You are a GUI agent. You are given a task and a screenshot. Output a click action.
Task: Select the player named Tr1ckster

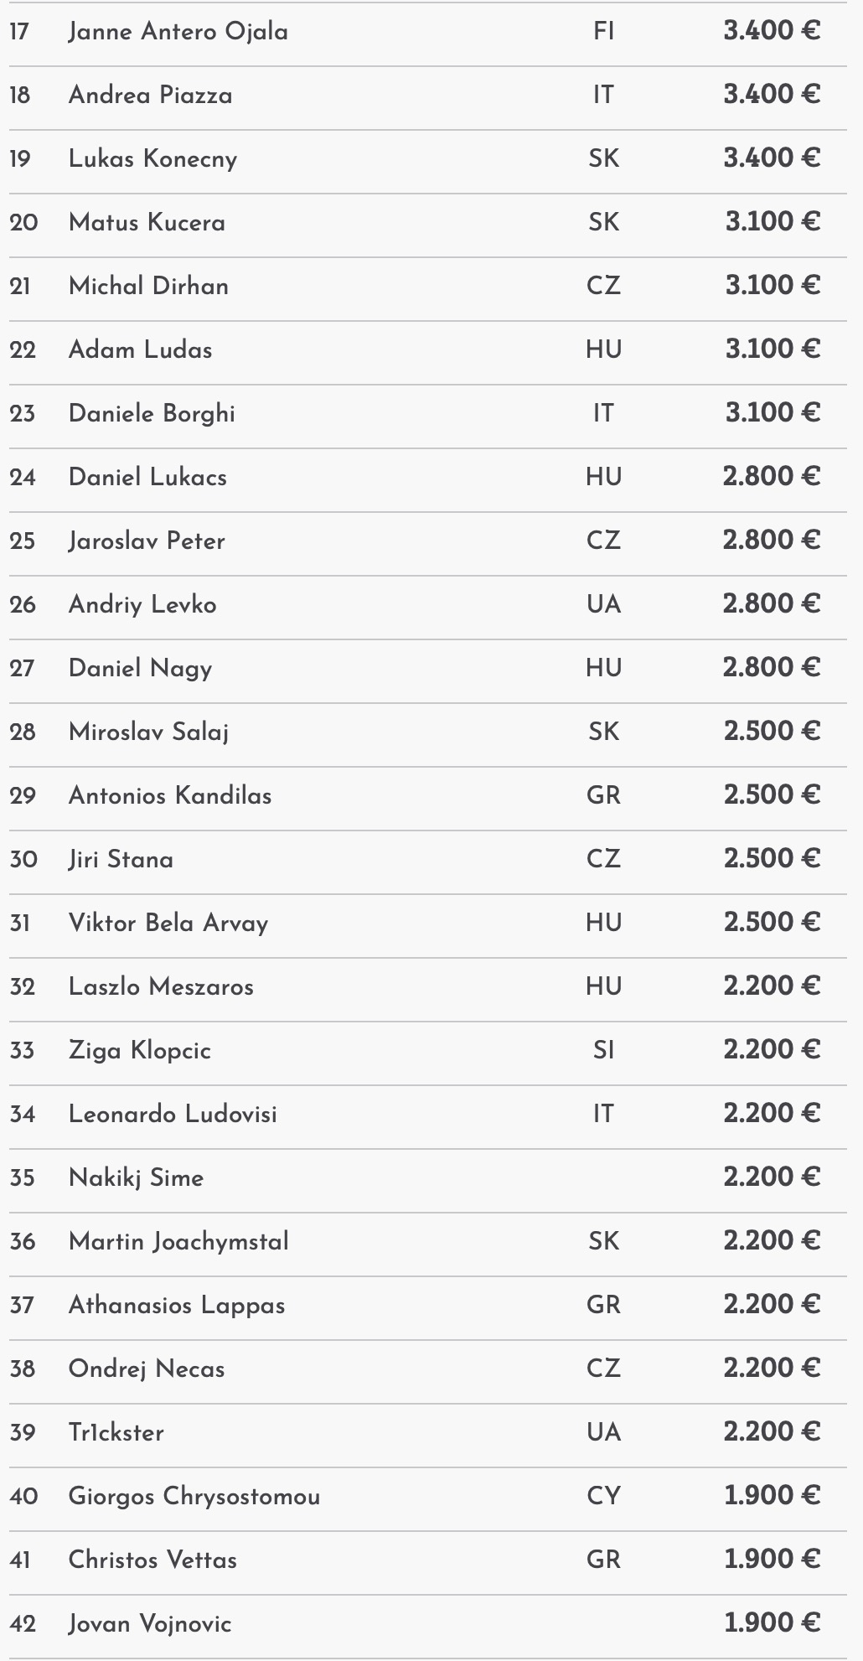[116, 1432]
